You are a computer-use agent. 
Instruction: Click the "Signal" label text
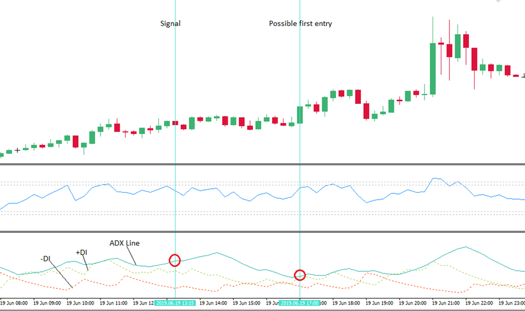pyautogui.click(x=170, y=24)
